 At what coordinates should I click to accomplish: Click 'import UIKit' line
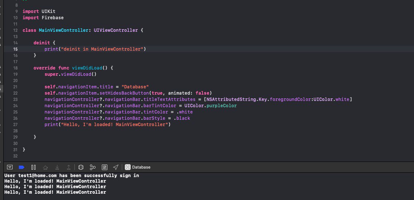tap(39, 11)
